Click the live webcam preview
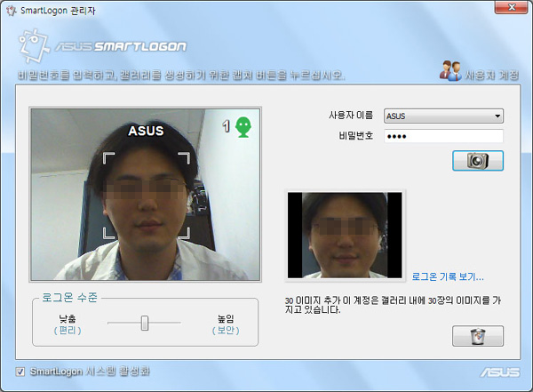 pos(146,195)
